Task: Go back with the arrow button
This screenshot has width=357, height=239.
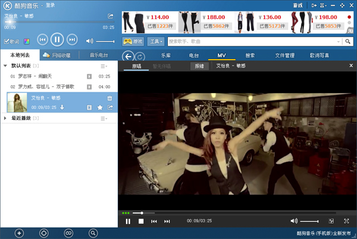Action: (128, 57)
